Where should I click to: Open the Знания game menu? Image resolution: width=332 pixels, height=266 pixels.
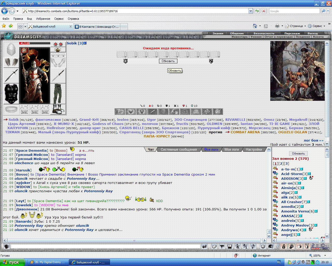218,33
